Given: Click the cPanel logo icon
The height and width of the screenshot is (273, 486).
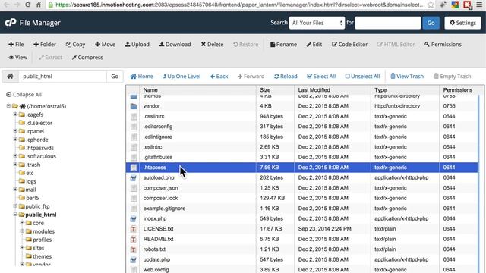Looking at the screenshot, I should click(x=10, y=23).
